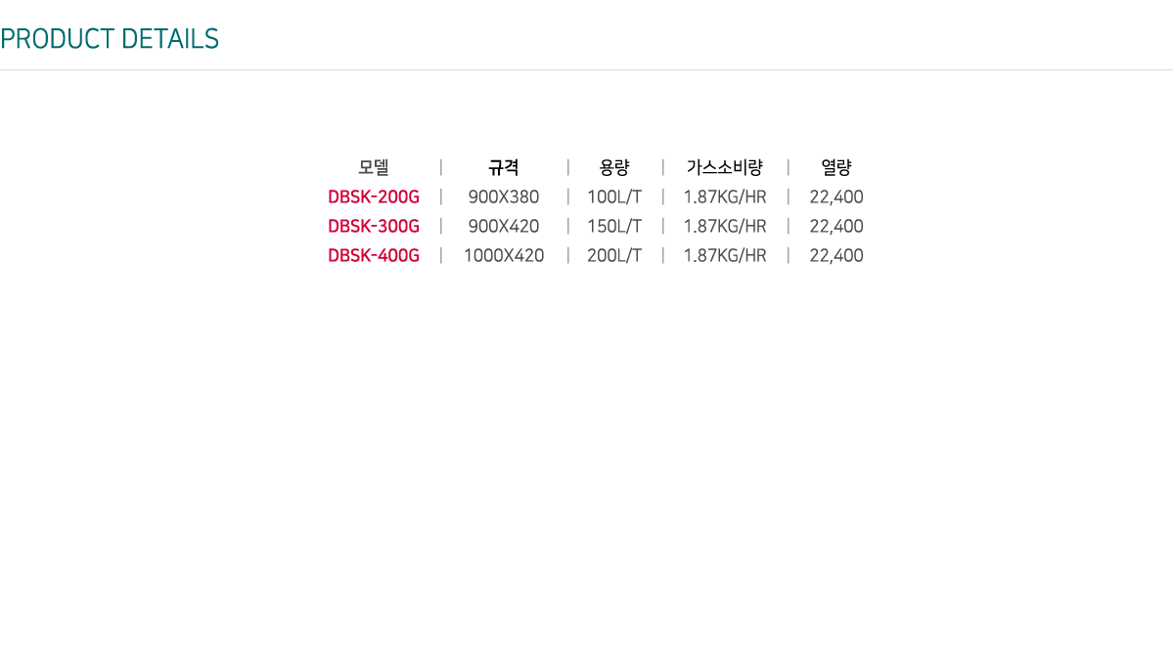Screen dimensions: 1174x655
Task: Click the PRODUCT DETAILS heading
Action: [110, 39]
